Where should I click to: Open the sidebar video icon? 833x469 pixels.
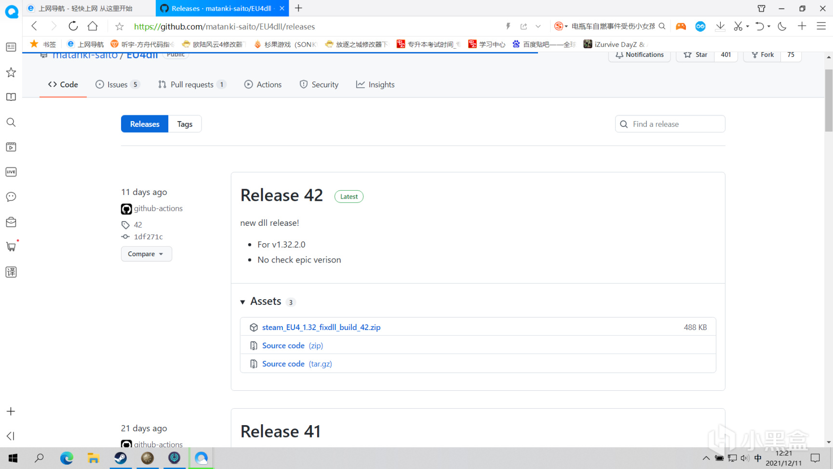tap(11, 147)
